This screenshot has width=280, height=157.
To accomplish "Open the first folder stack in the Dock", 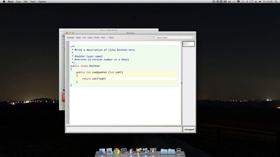I will (x=164, y=151).
